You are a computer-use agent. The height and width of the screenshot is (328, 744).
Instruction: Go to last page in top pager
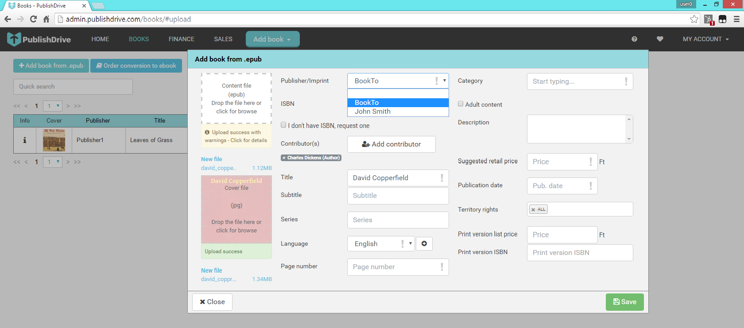tap(77, 106)
